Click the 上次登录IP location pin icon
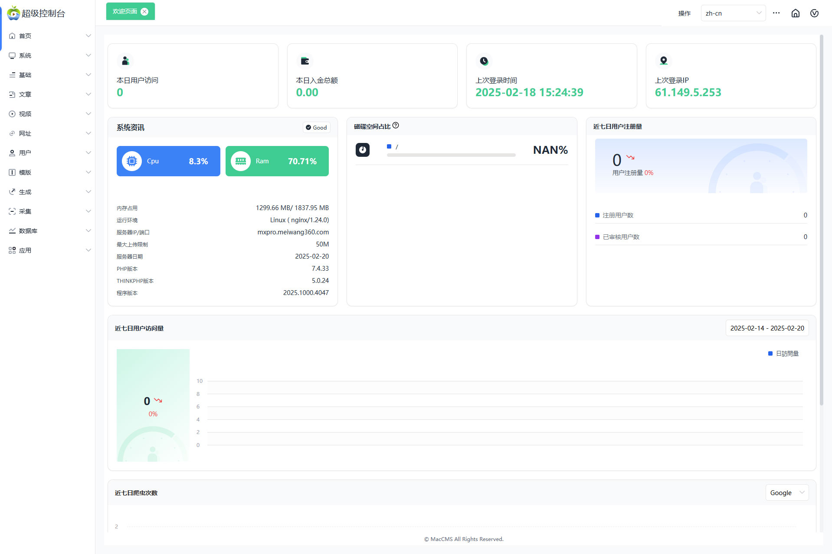This screenshot has height=554, width=832. point(663,61)
